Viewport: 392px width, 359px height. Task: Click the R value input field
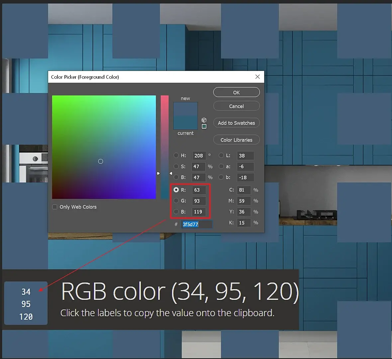pyautogui.click(x=199, y=190)
